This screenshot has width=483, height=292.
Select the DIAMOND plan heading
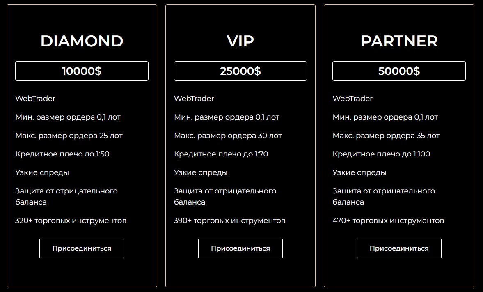[x=82, y=41]
